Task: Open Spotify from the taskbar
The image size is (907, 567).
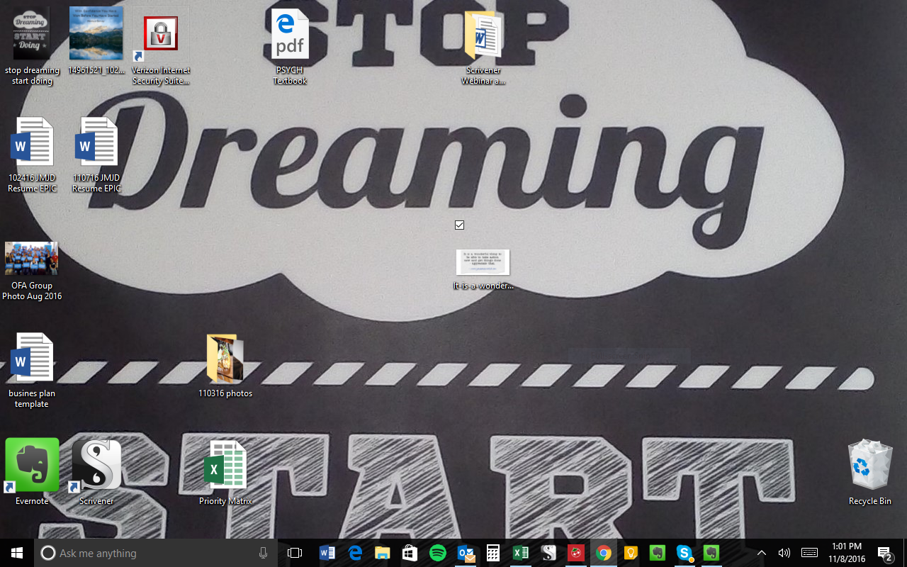Action: tap(438, 553)
